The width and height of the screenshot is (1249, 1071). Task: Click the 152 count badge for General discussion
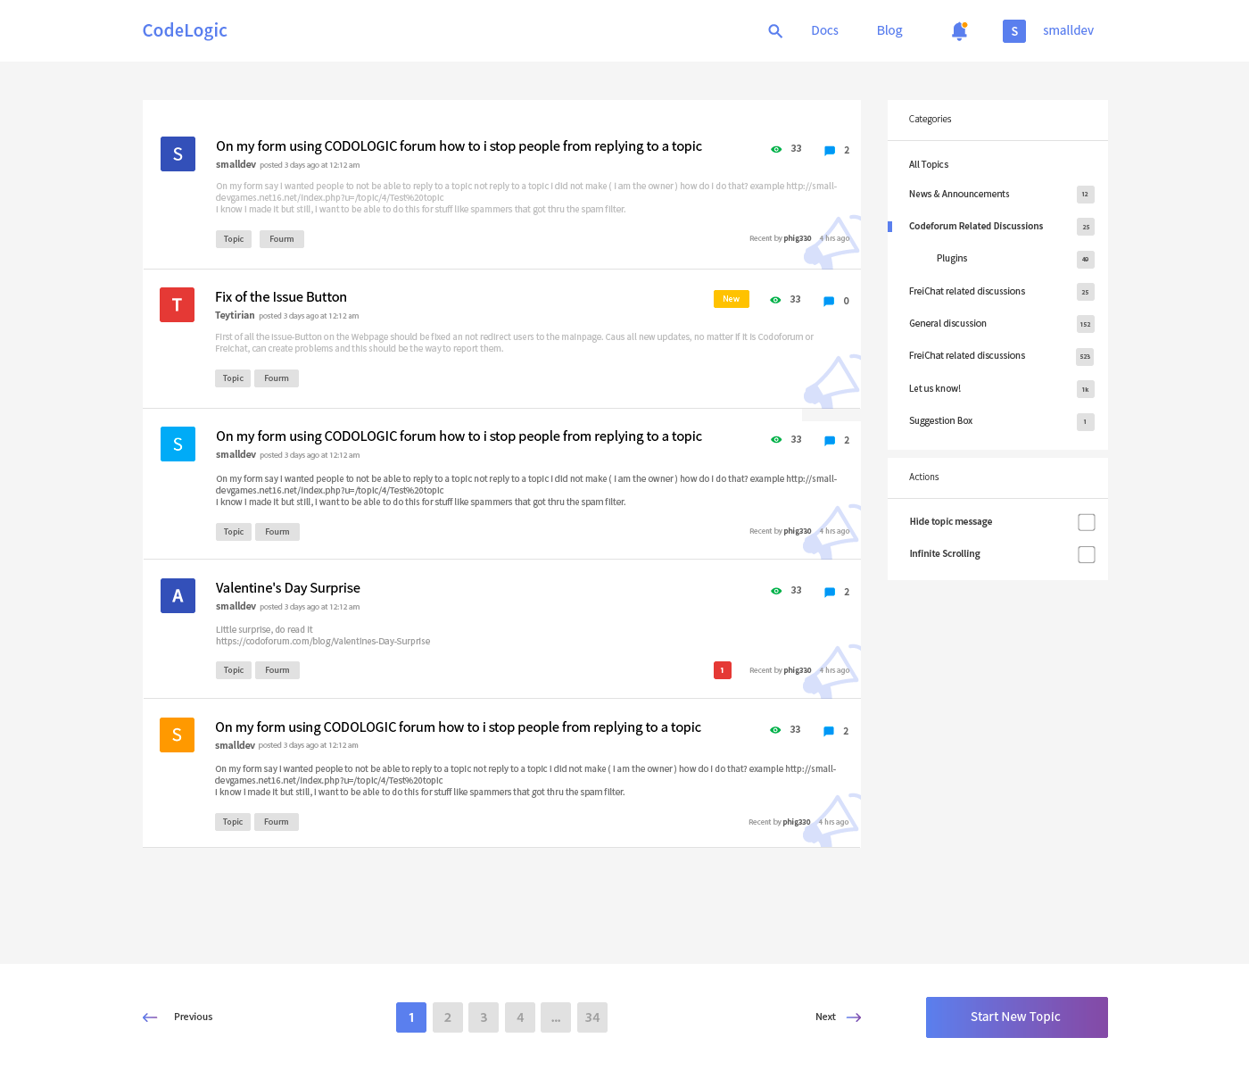coord(1086,325)
